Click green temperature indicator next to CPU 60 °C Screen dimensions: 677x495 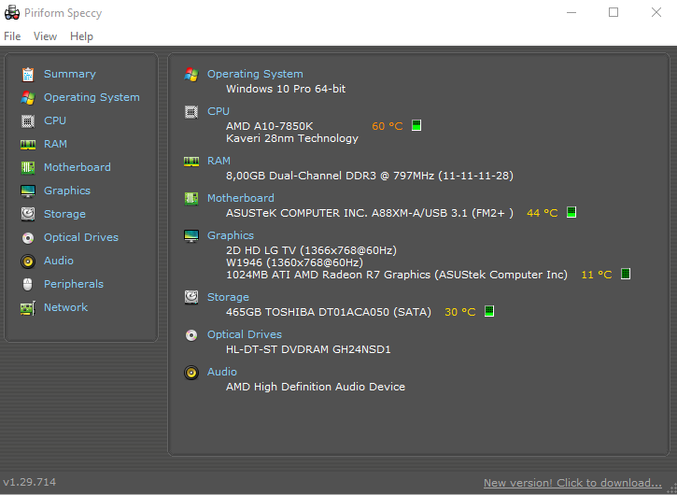click(416, 126)
